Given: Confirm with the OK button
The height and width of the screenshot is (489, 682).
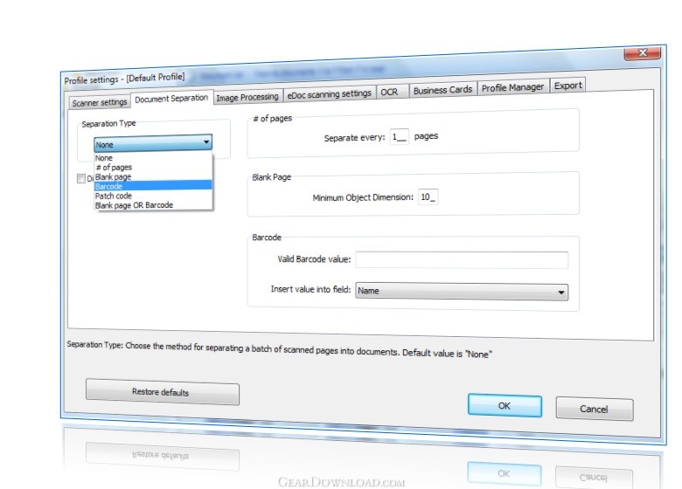Looking at the screenshot, I should coord(505,406).
